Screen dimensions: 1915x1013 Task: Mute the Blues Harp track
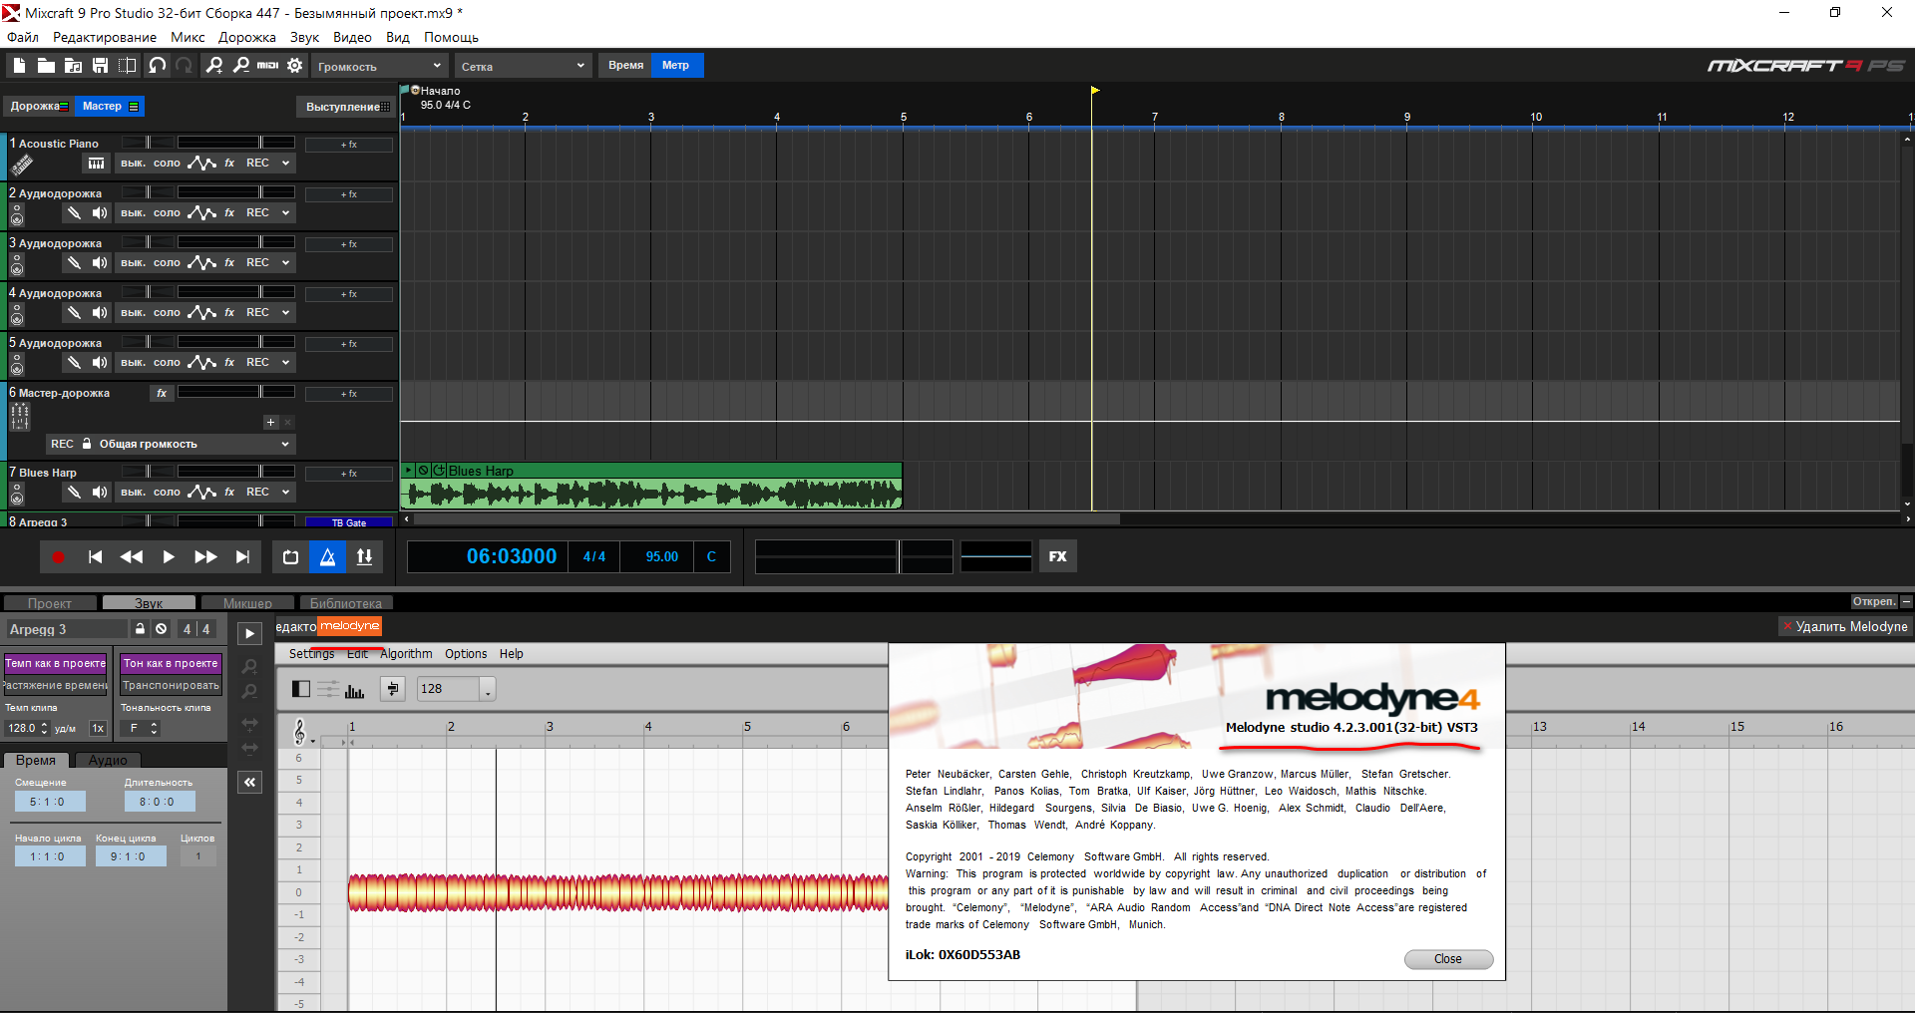pos(133,493)
